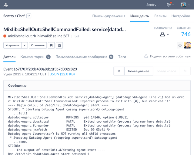
Task: Select the Инциденты tab
Action: click(x=140, y=16)
